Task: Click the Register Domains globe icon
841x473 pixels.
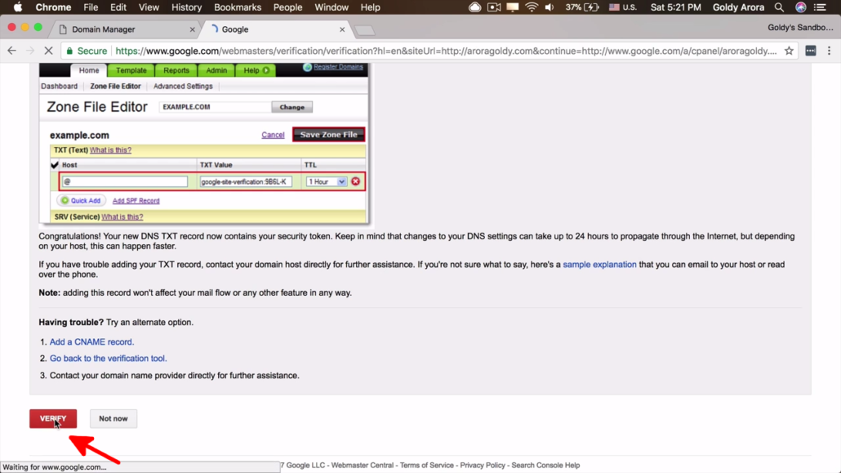Action: pos(307,67)
